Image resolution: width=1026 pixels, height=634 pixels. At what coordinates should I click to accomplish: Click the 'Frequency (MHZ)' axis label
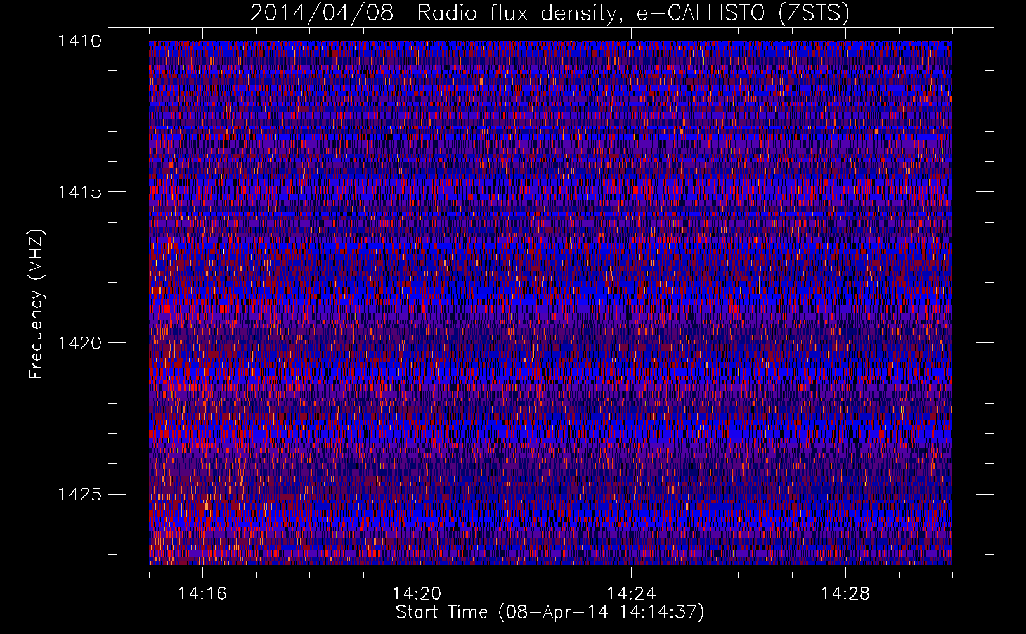coord(36,304)
